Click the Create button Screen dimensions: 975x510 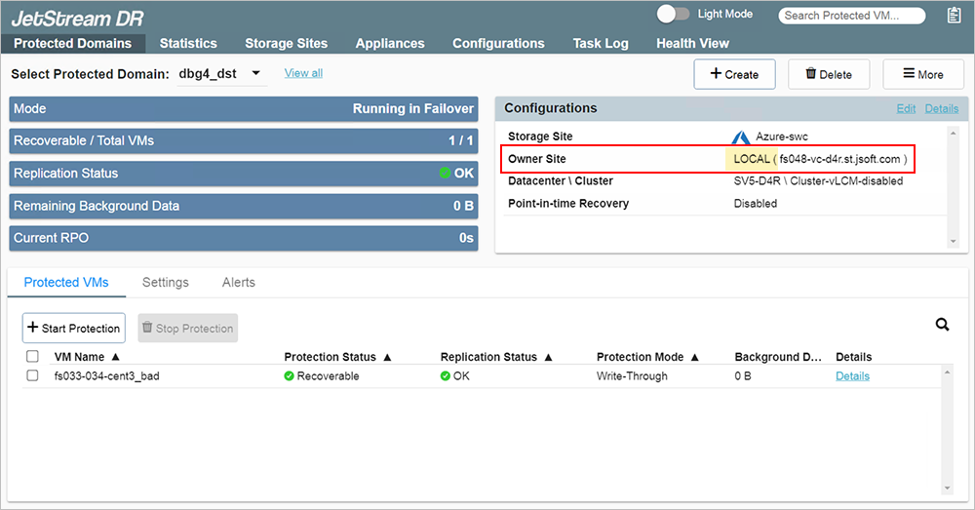(733, 74)
